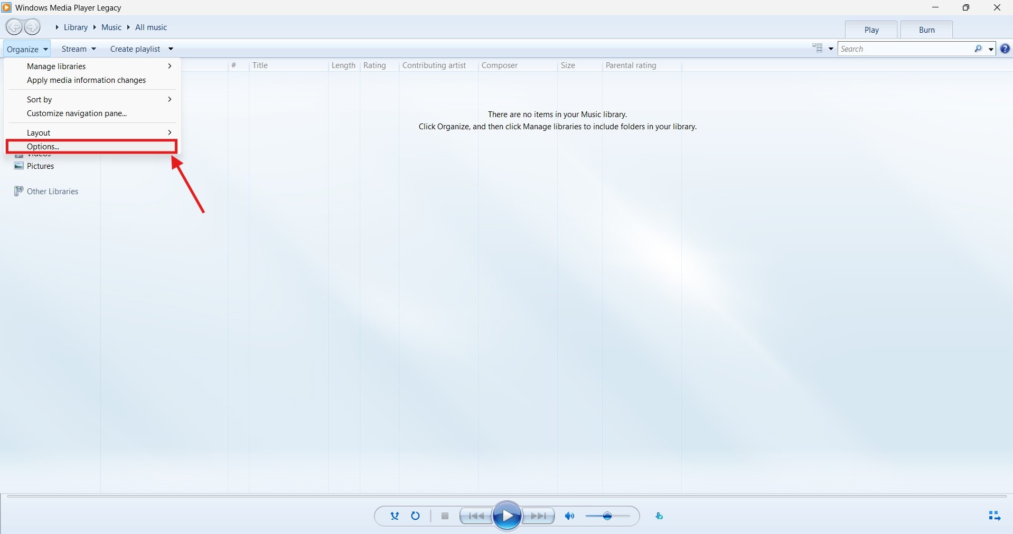1013x534 pixels.
Task: Open the Layout submenu
Action: pyautogui.click(x=92, y=132)
